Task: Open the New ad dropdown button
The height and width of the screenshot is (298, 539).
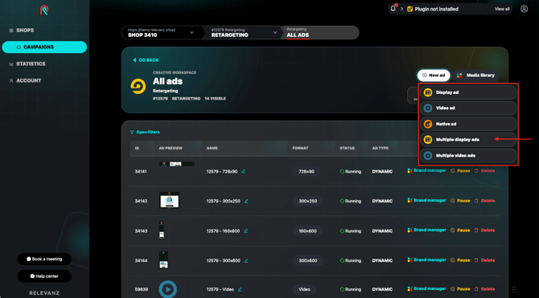Action: 434,76
